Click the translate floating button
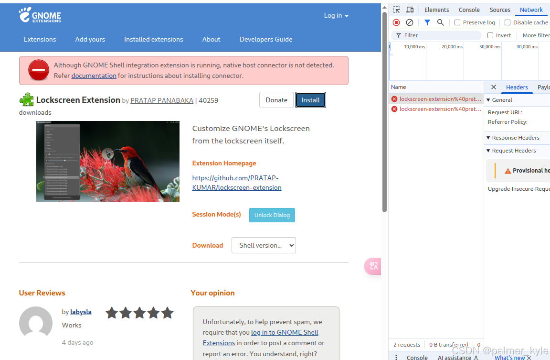The image size is (550, 360). point(373,266)
